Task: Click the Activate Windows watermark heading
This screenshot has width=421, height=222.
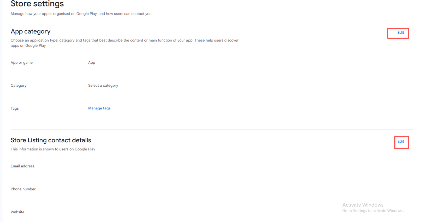Action: pos(363,205)
